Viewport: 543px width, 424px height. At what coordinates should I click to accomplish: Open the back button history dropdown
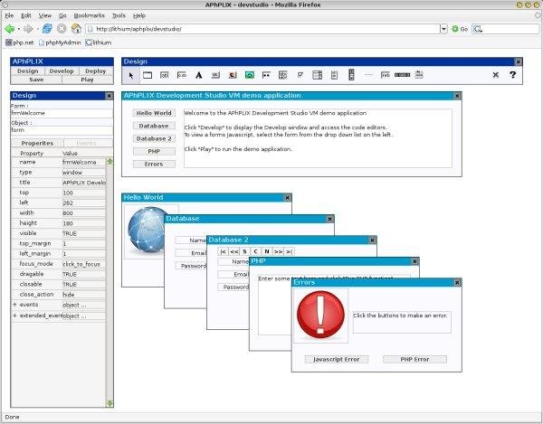[19, 29]
